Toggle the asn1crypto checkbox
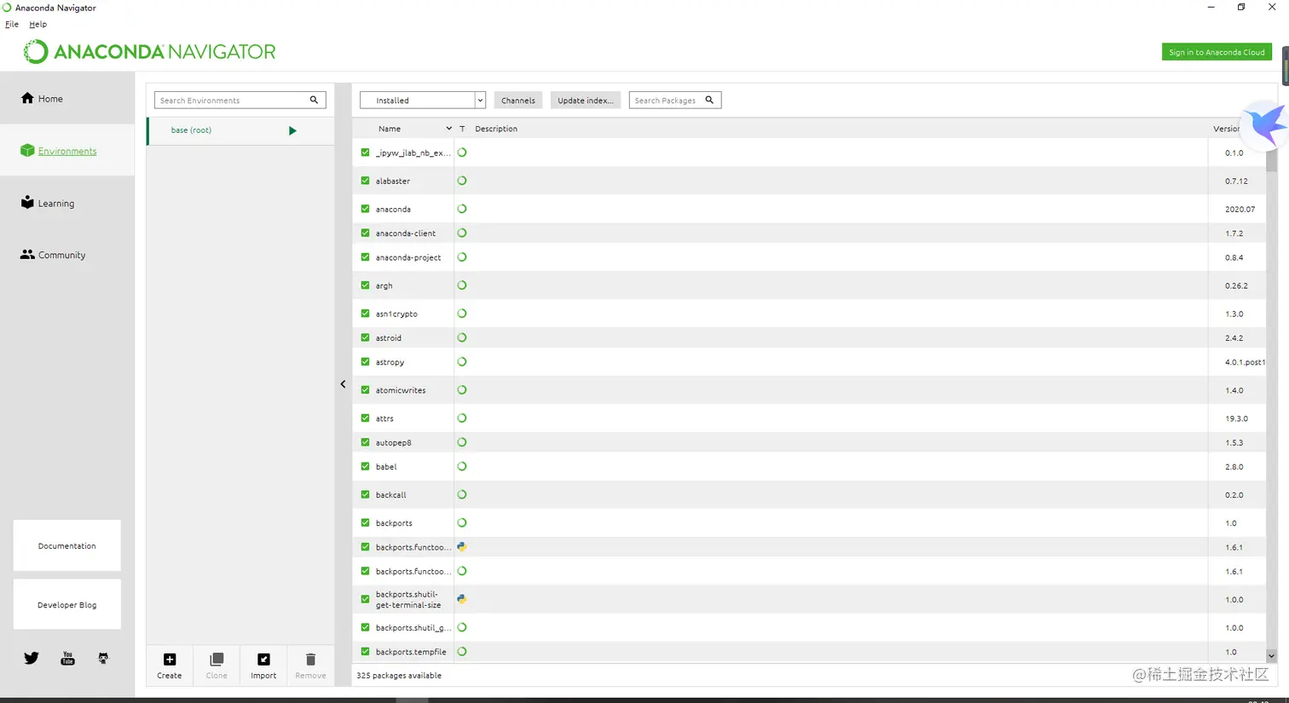This screenshot has width=1289, height=703. 366,314
